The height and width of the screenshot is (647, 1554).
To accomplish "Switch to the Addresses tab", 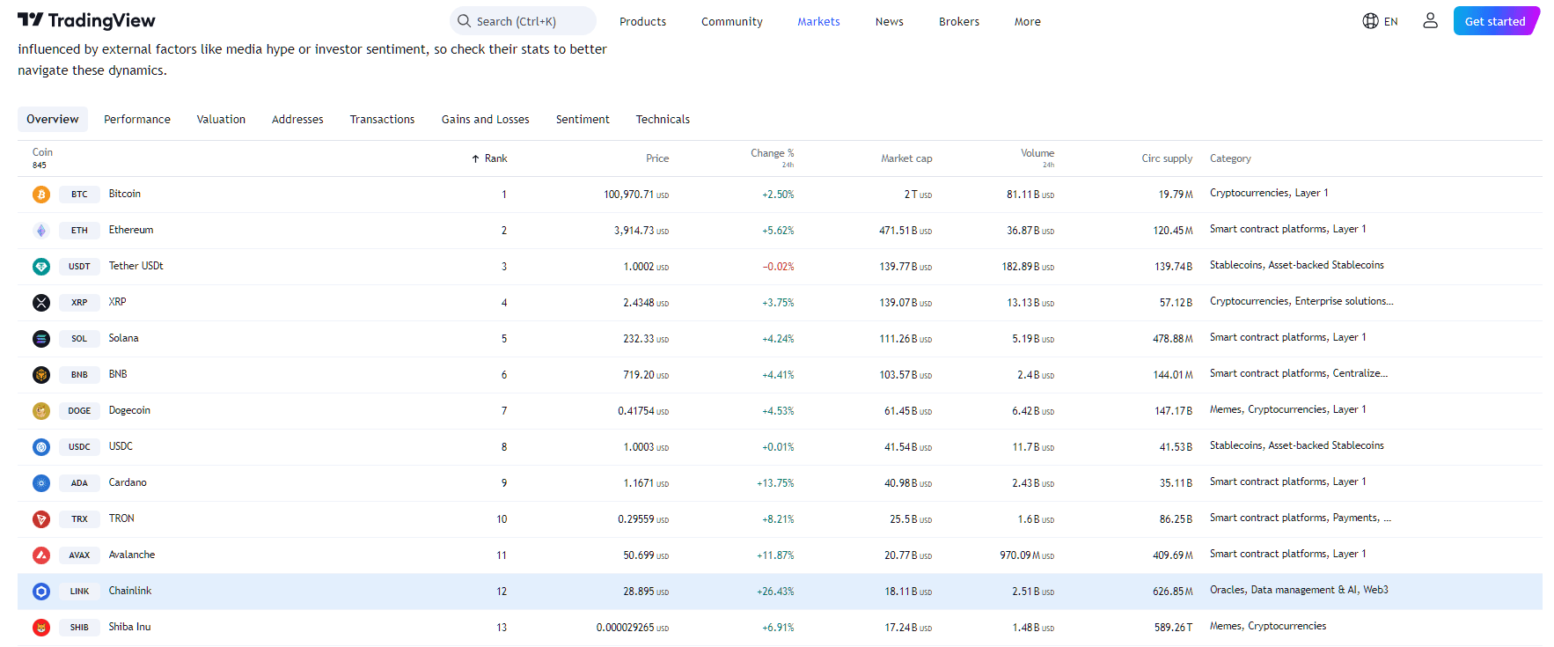I will [297, 119].
